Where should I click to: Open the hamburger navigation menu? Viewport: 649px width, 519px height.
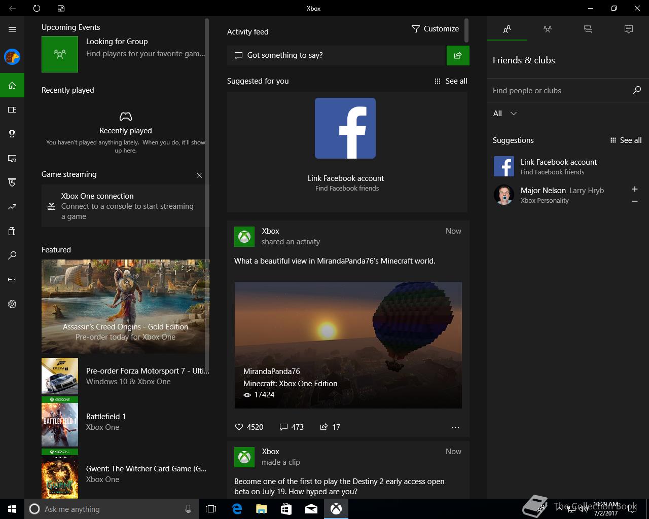12,29
